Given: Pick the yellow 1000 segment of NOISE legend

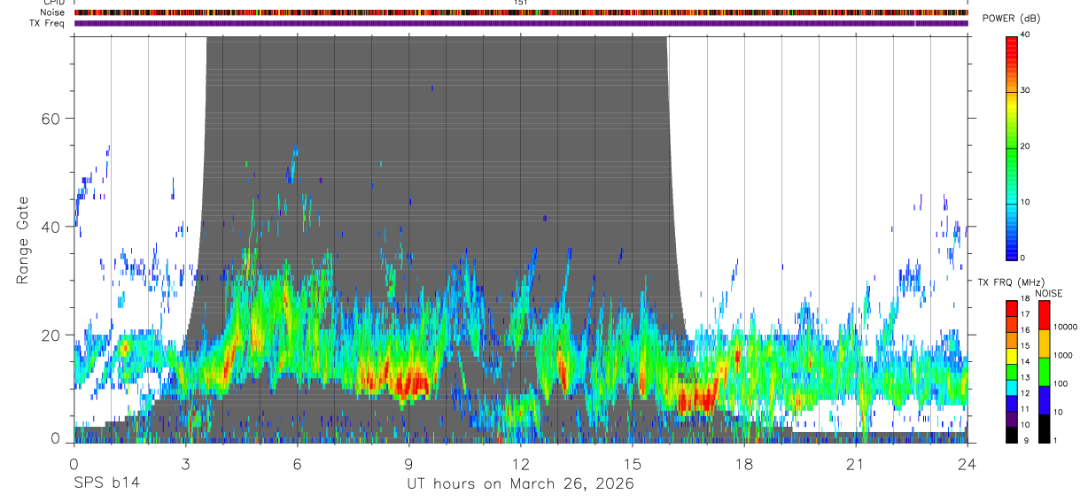Looking at the screenshot, I should tap(1045, 344).
